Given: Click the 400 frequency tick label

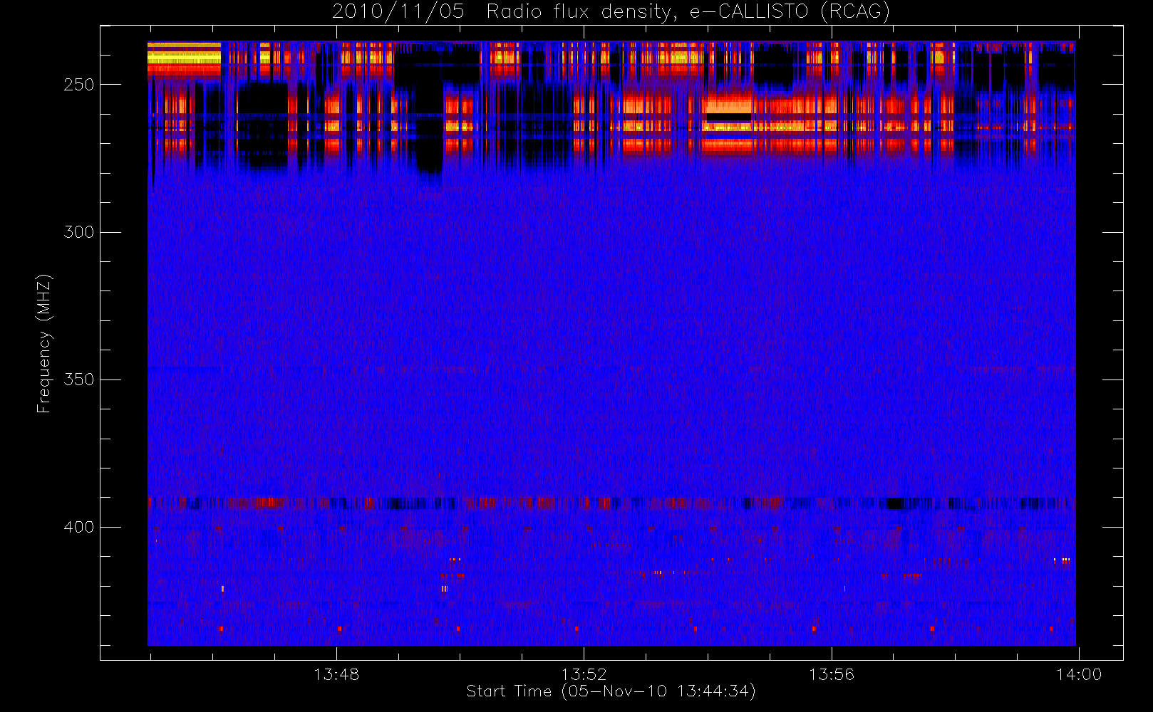Looking at the screenshot, I should tap(78, 527).
